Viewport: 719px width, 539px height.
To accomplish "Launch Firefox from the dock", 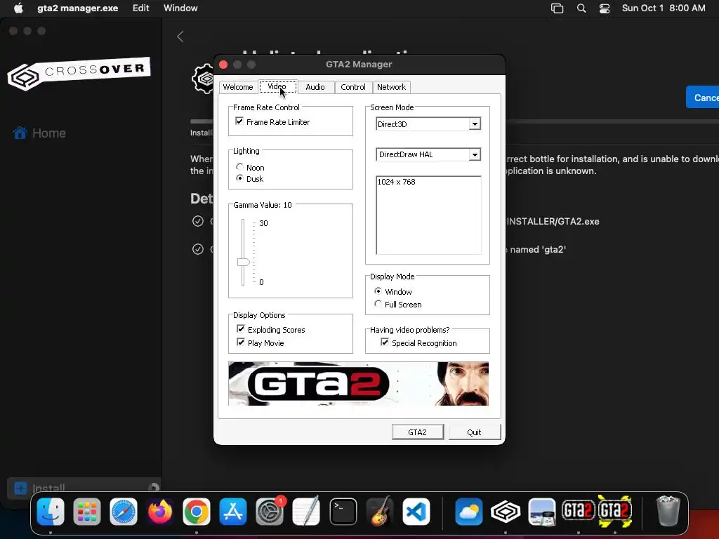I will click(x=160, y=512).
